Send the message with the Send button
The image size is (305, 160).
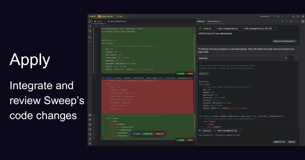pos(292,142)
